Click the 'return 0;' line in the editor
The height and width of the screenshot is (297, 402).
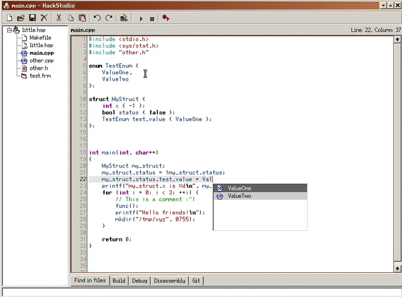point(116,239)
